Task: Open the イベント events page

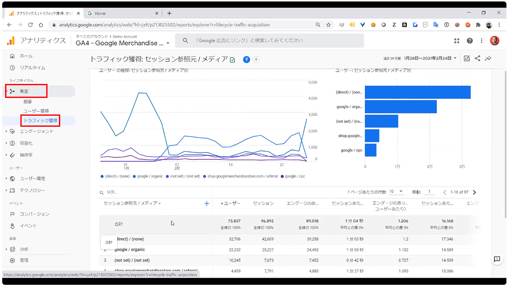Action: click(x=28, y=226)
